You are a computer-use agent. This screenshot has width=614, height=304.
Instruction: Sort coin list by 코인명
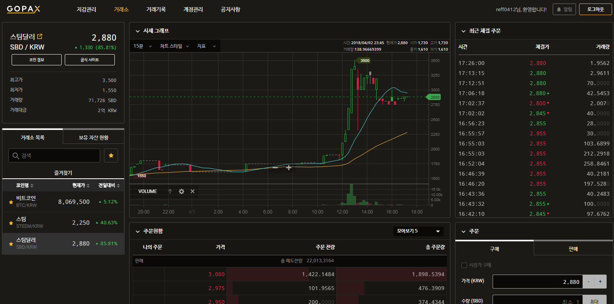pos(25,186)
